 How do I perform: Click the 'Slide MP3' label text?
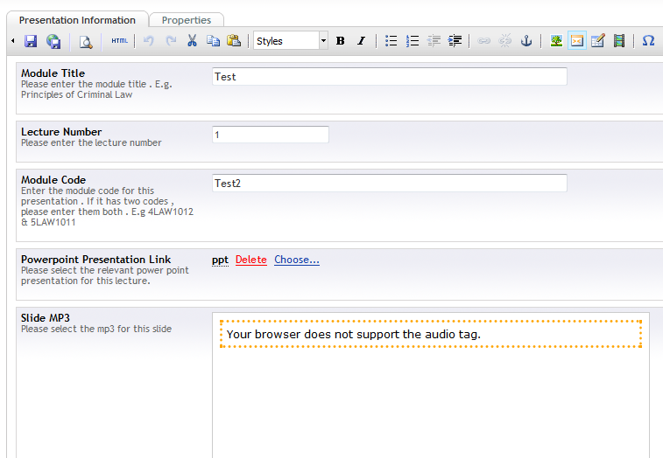click(46, 318)
